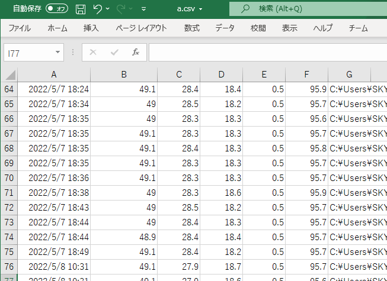Open the ファイル tab
This screenshot has width=387, height=281.
(20, 28)
